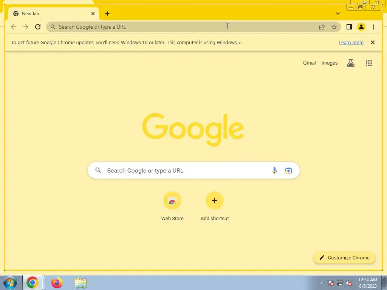Launch Firefox from taskbar
Screen dimensions: 387x290
tap(57, 282)
